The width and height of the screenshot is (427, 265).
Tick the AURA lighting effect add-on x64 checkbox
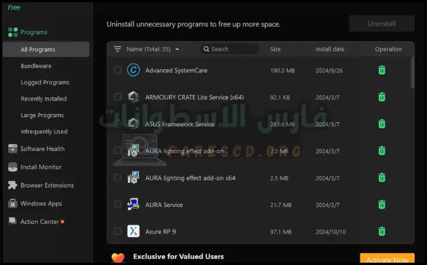coord(117,178)
